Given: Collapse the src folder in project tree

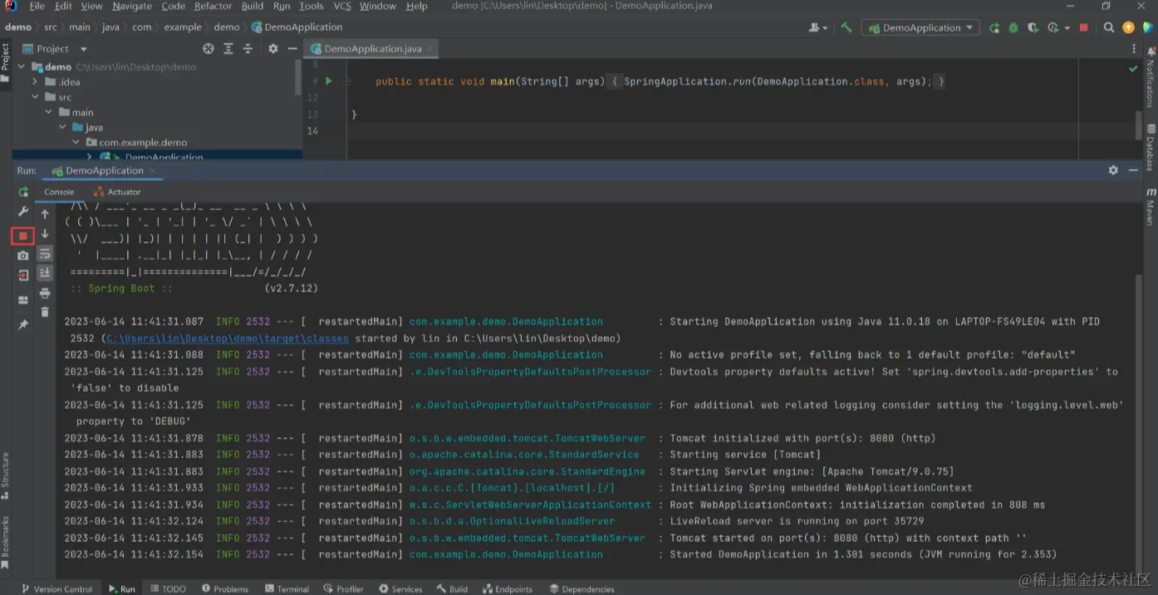Looking at the screenshot, I should click(x=35, y=97).
